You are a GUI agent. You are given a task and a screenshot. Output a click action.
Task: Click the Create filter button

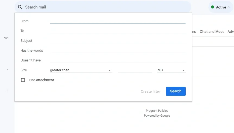[x=150, y=91]
